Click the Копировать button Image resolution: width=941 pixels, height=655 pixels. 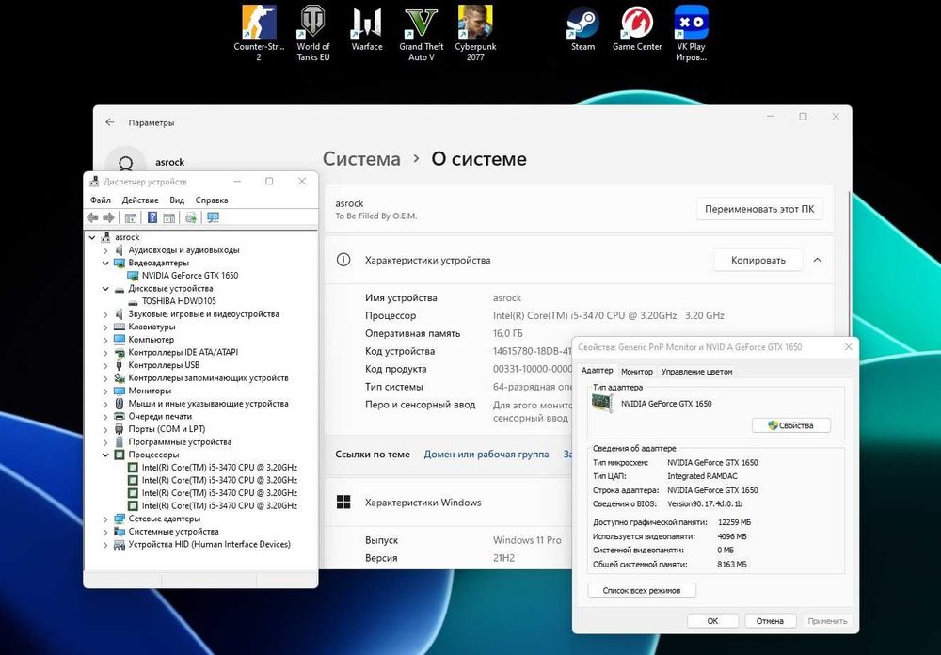tap(758, 260)
